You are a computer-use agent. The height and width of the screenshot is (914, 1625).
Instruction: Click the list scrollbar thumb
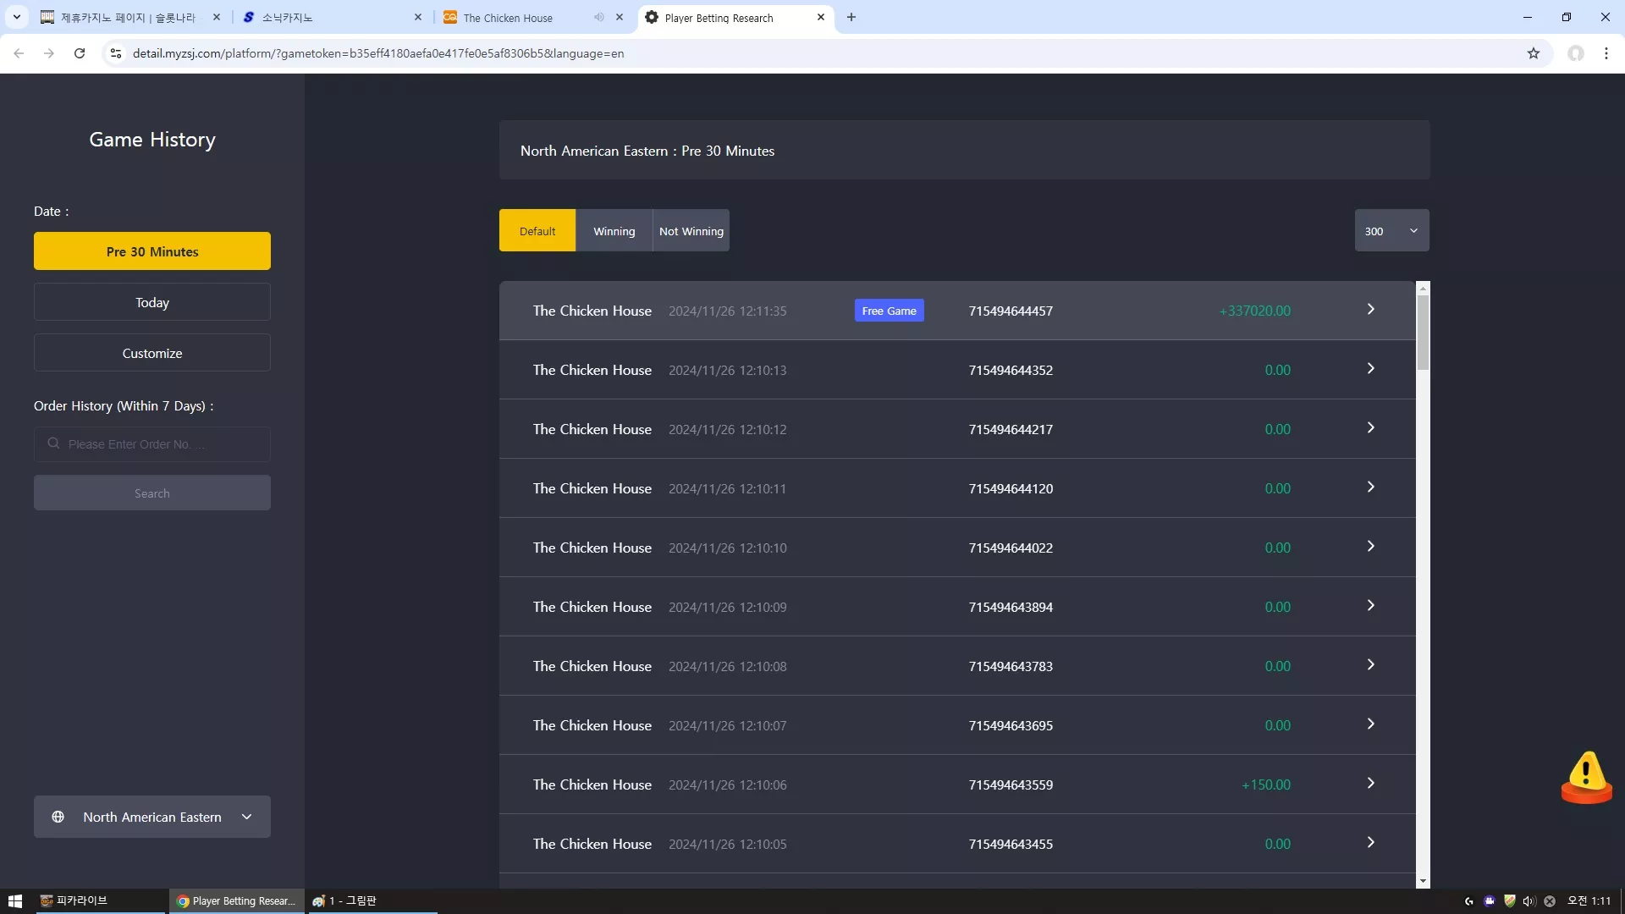pos(1423,332)
